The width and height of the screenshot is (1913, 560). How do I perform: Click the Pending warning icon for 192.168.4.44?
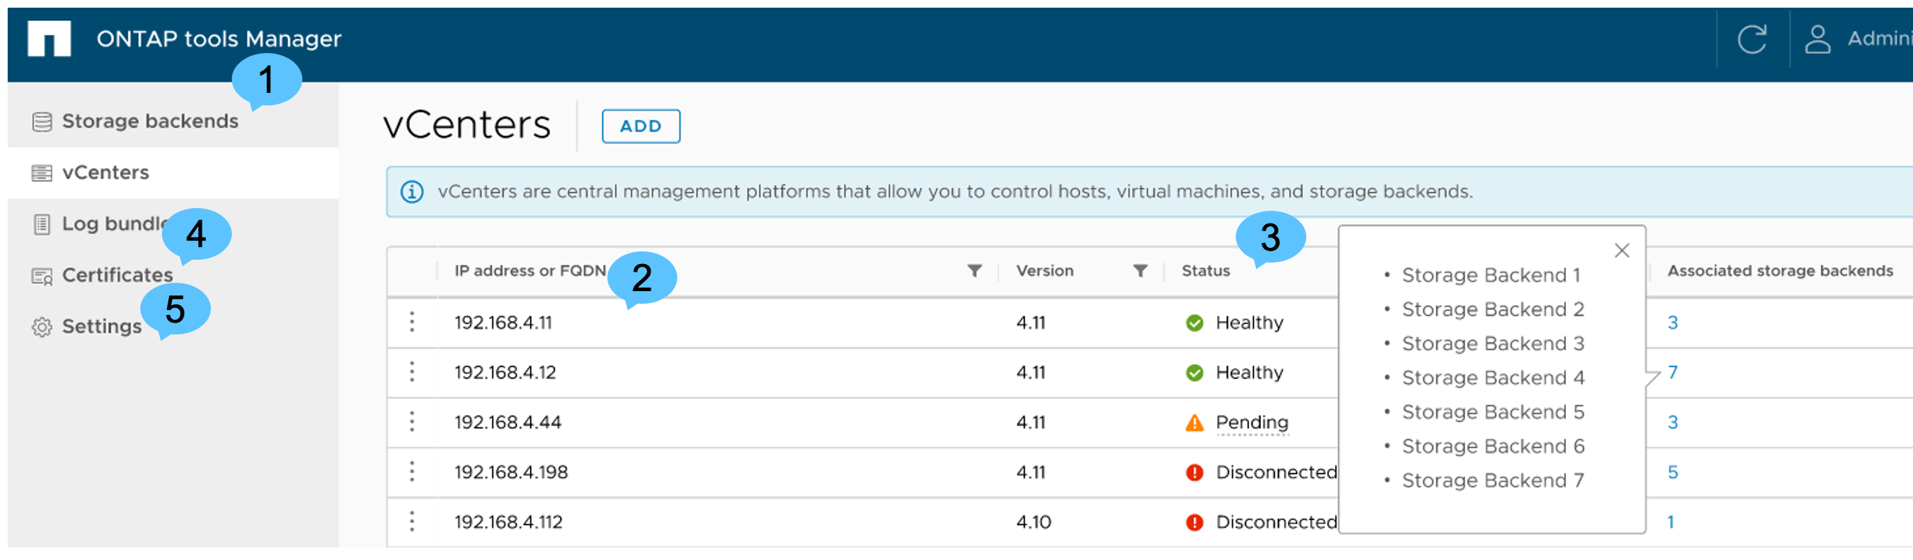(1194, 422)
